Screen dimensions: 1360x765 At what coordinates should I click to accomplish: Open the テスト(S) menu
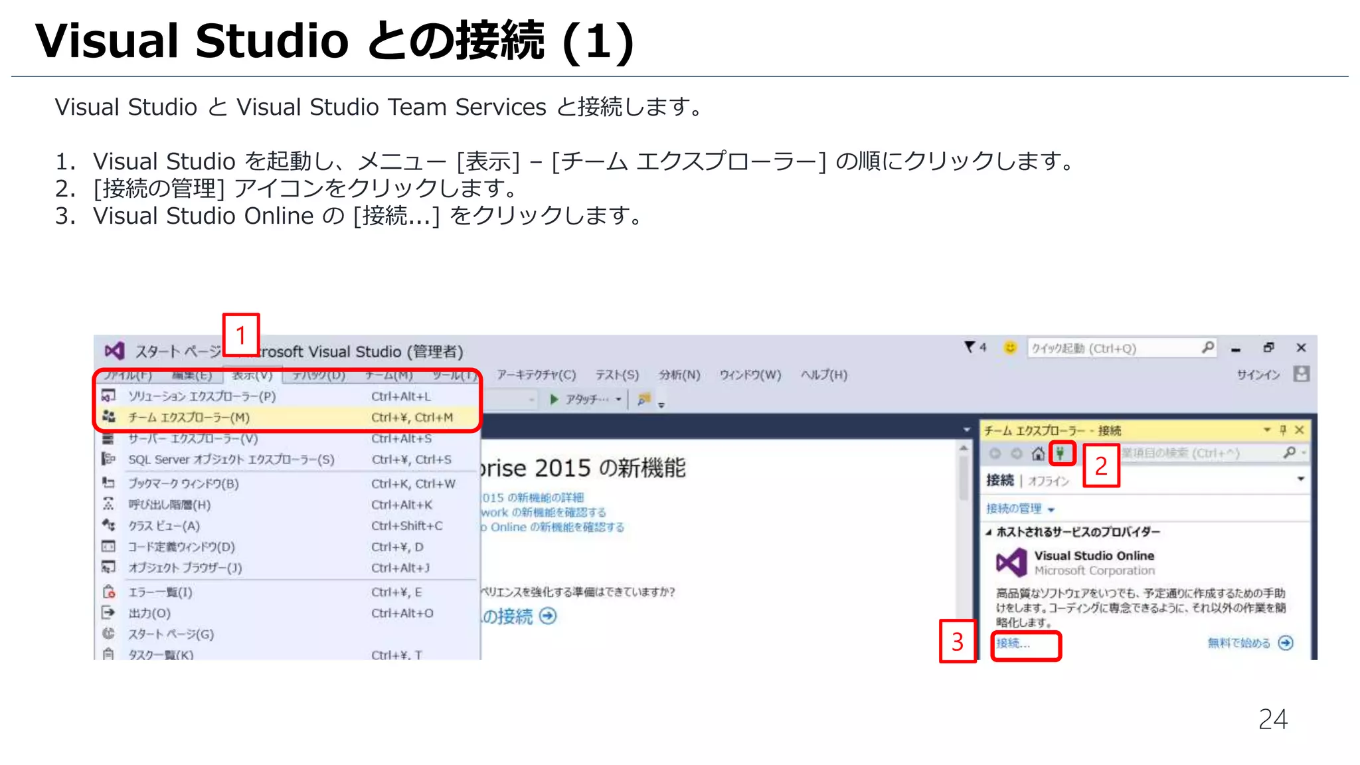[x=617, y=375]
